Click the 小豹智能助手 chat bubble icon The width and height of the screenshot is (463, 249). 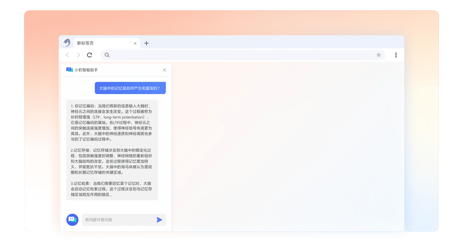click(69, 70)
